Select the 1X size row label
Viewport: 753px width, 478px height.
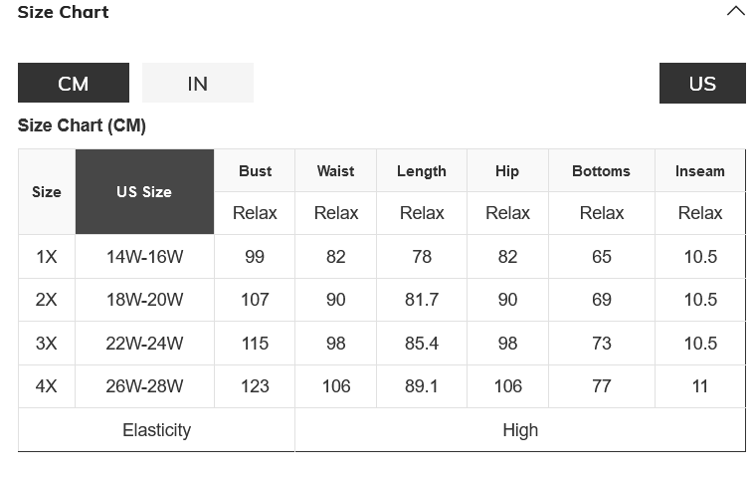[x=47, y=257]
